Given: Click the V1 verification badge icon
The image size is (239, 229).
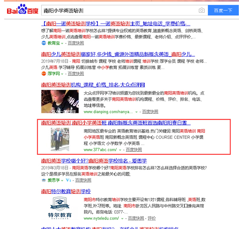Looking at the screenshot, I should 69,180.
